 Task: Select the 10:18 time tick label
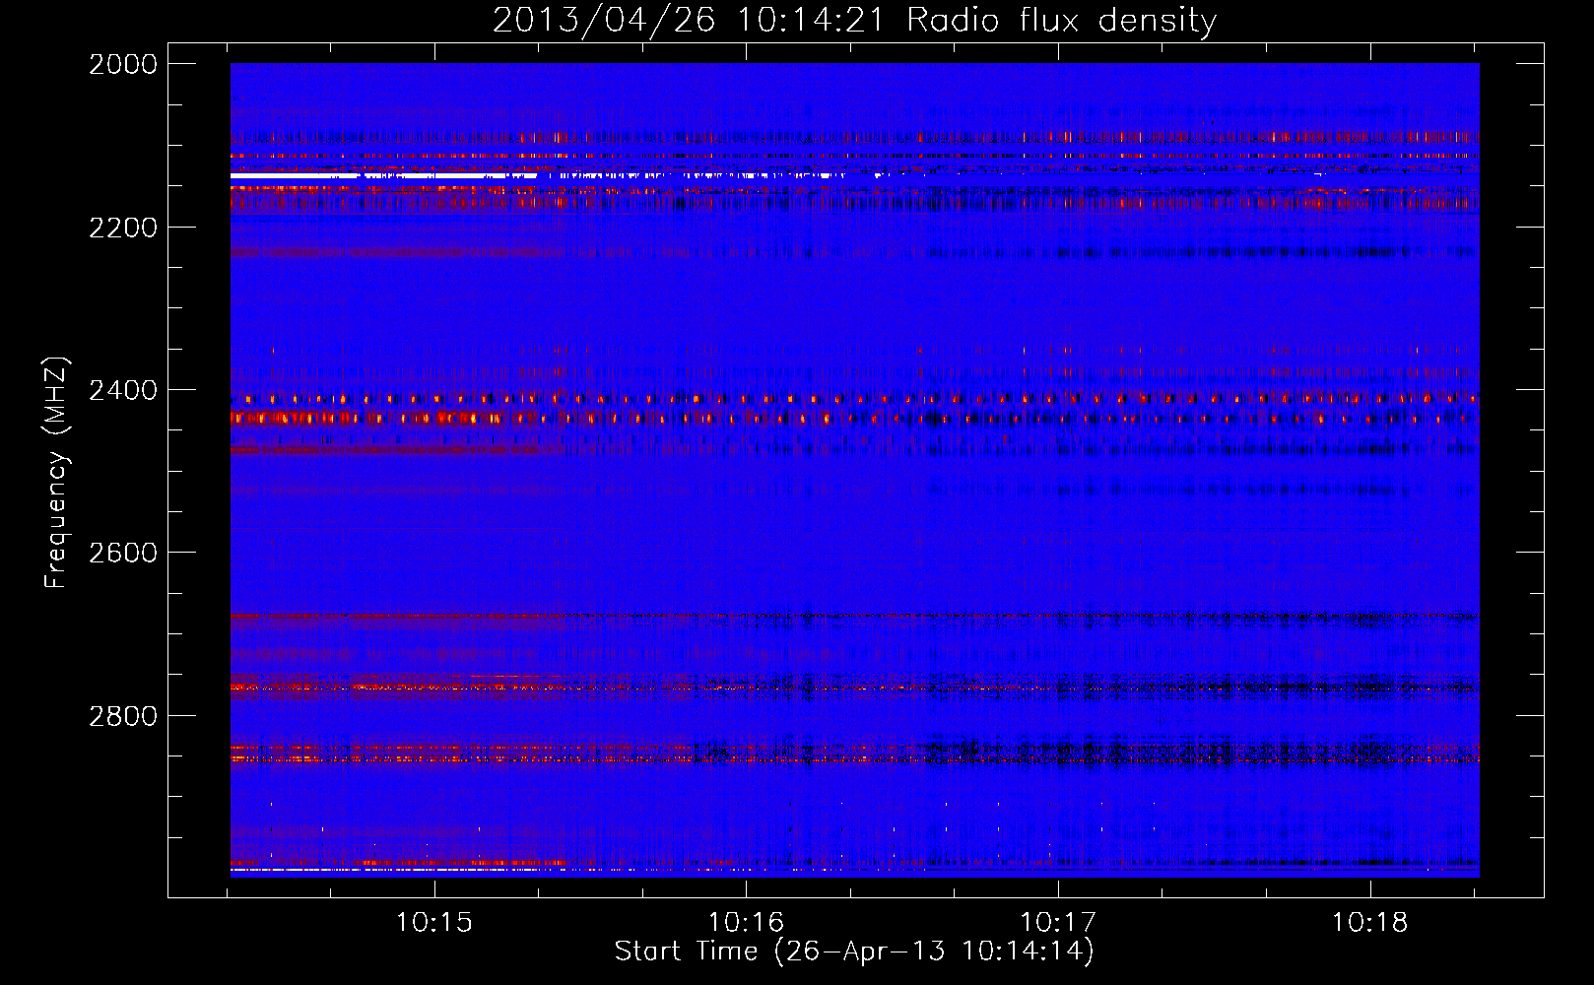click(1370, 922)
